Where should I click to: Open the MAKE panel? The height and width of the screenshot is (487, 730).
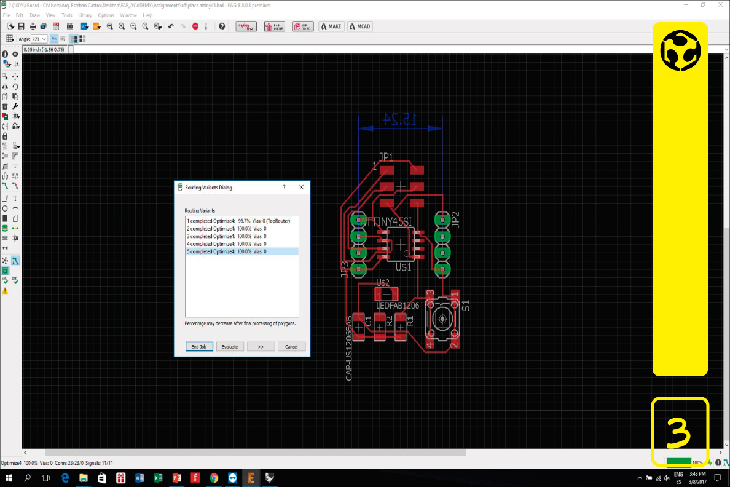(331, 26)
